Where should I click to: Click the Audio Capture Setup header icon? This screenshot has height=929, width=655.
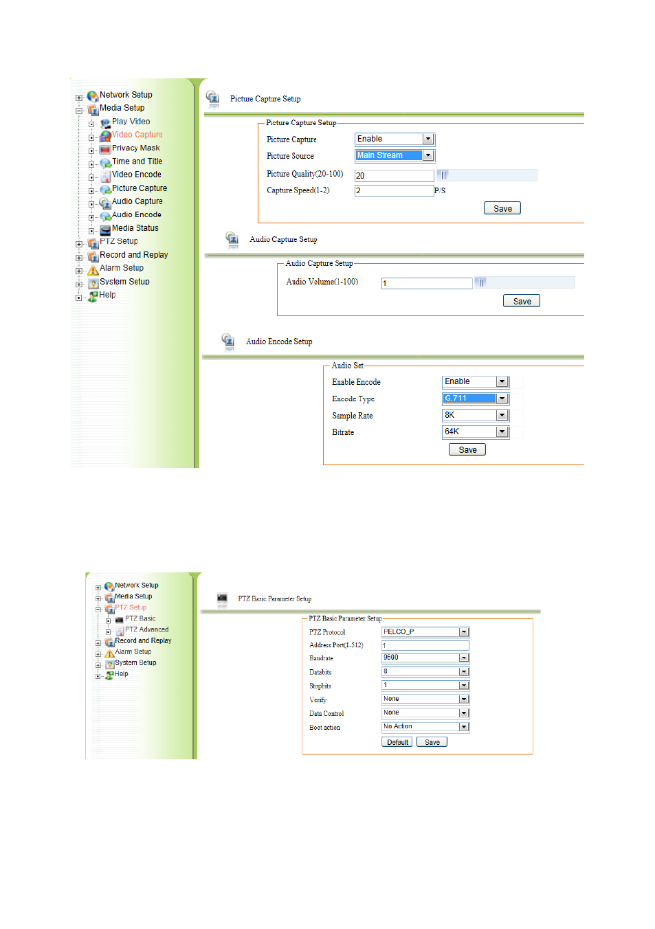point(232,240)
